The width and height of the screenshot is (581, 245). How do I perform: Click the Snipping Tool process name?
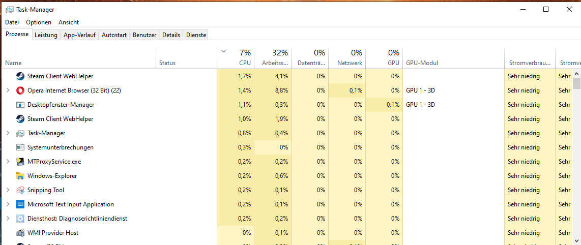pos(46,190)
